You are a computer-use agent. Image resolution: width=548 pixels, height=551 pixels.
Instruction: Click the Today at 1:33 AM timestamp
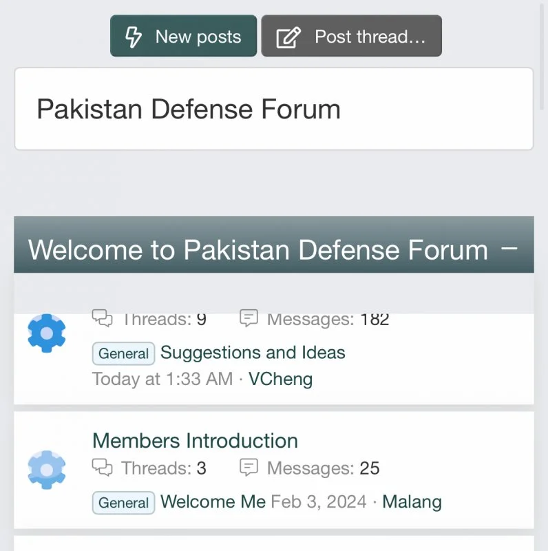tap(162, 378)
